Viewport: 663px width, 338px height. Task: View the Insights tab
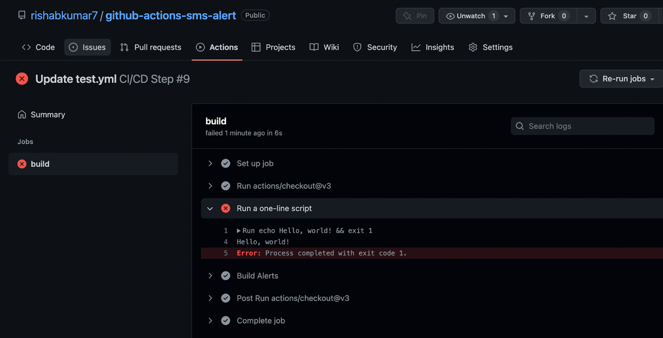[x=433, y=47]
